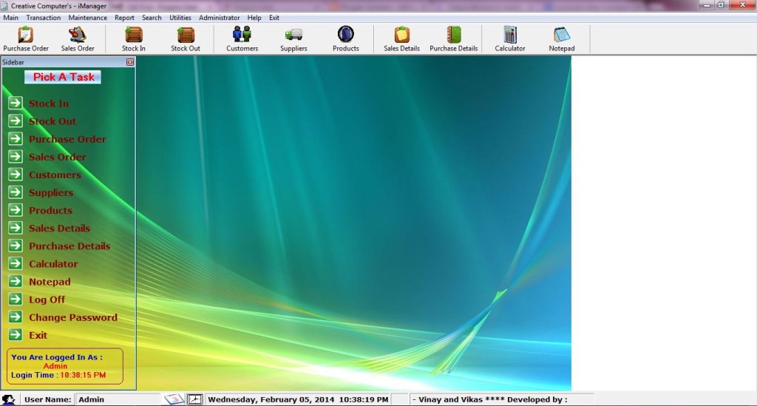Open Customers from the toolbar
The width and height of the screenshot is (757, 406).
242,38
